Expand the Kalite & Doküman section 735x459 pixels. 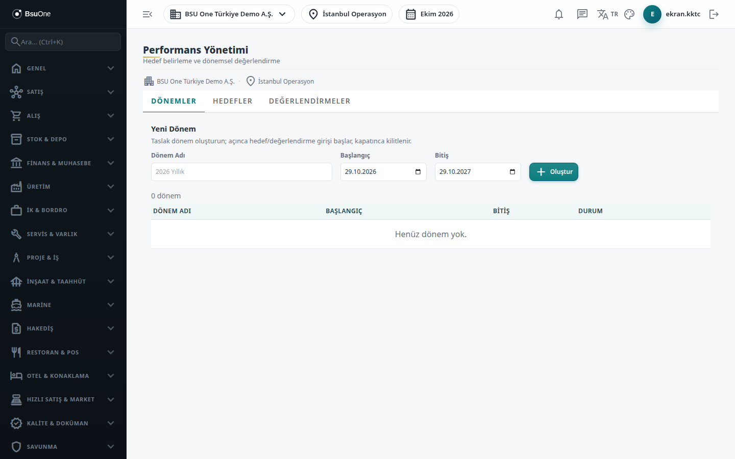[63, 423]
